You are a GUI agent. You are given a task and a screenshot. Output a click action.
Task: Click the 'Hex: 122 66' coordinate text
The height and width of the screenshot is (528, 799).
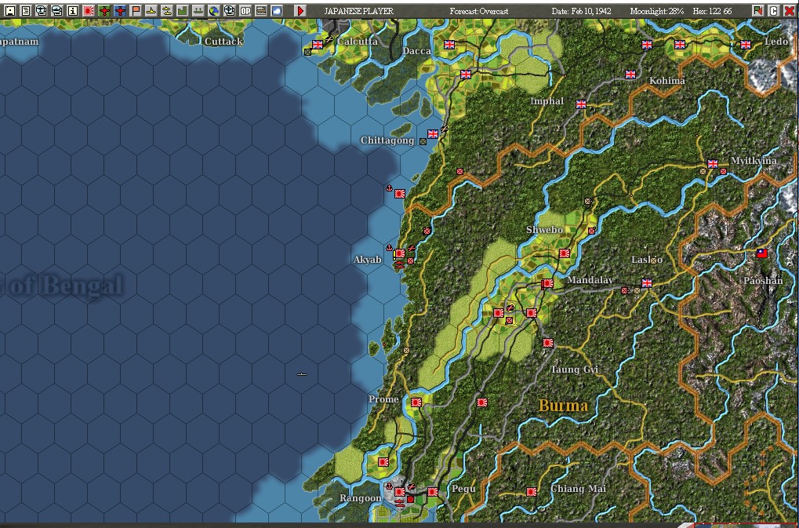713,11
